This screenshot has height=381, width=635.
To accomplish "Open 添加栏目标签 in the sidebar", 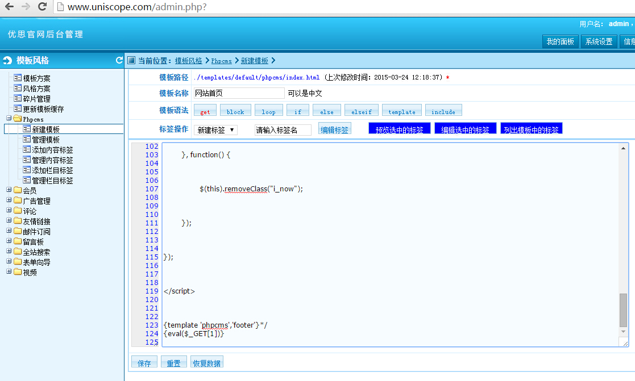I will (53, 170).
